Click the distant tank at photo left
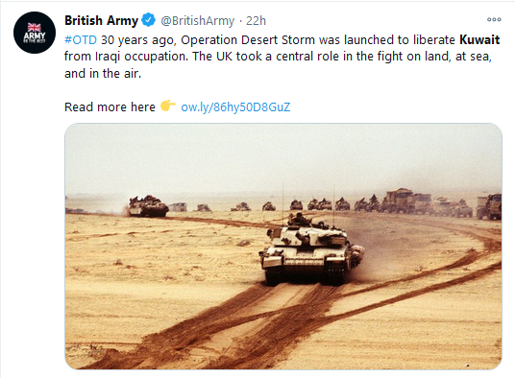The image size is (515, 378). (x=147, y=206)
